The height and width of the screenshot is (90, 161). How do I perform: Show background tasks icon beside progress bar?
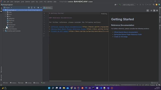[x=137, y=85]
